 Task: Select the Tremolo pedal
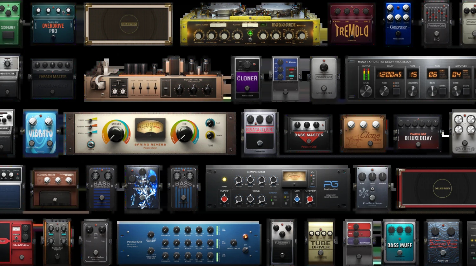click(x=352, y=24)
